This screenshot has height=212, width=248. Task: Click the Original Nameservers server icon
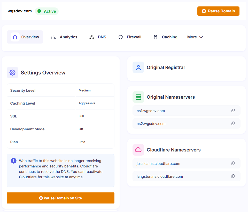[x=138, y=97]
